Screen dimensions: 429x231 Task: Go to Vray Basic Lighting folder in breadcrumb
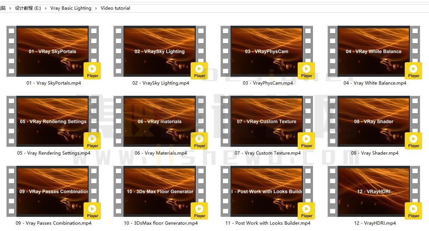pos(71,8)
